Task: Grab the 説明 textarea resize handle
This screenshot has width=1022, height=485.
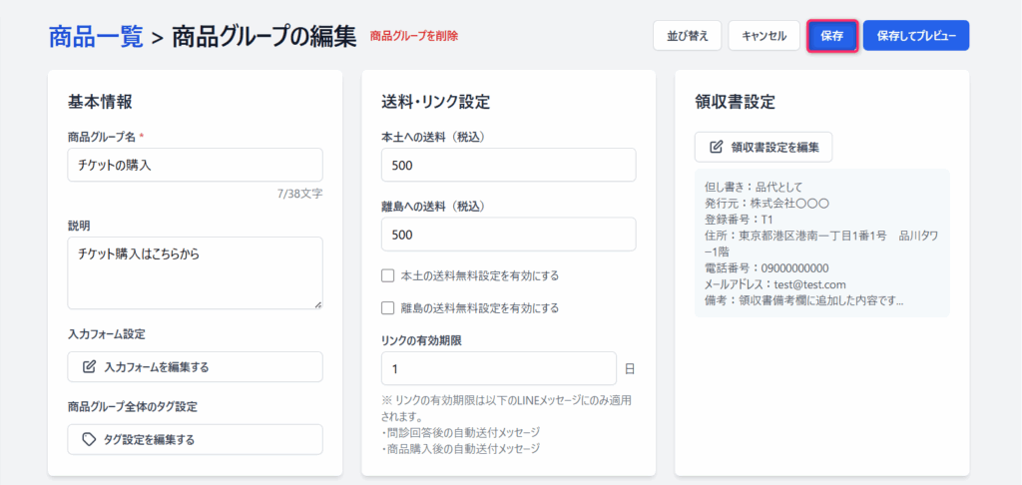Action: coord(318,304)
